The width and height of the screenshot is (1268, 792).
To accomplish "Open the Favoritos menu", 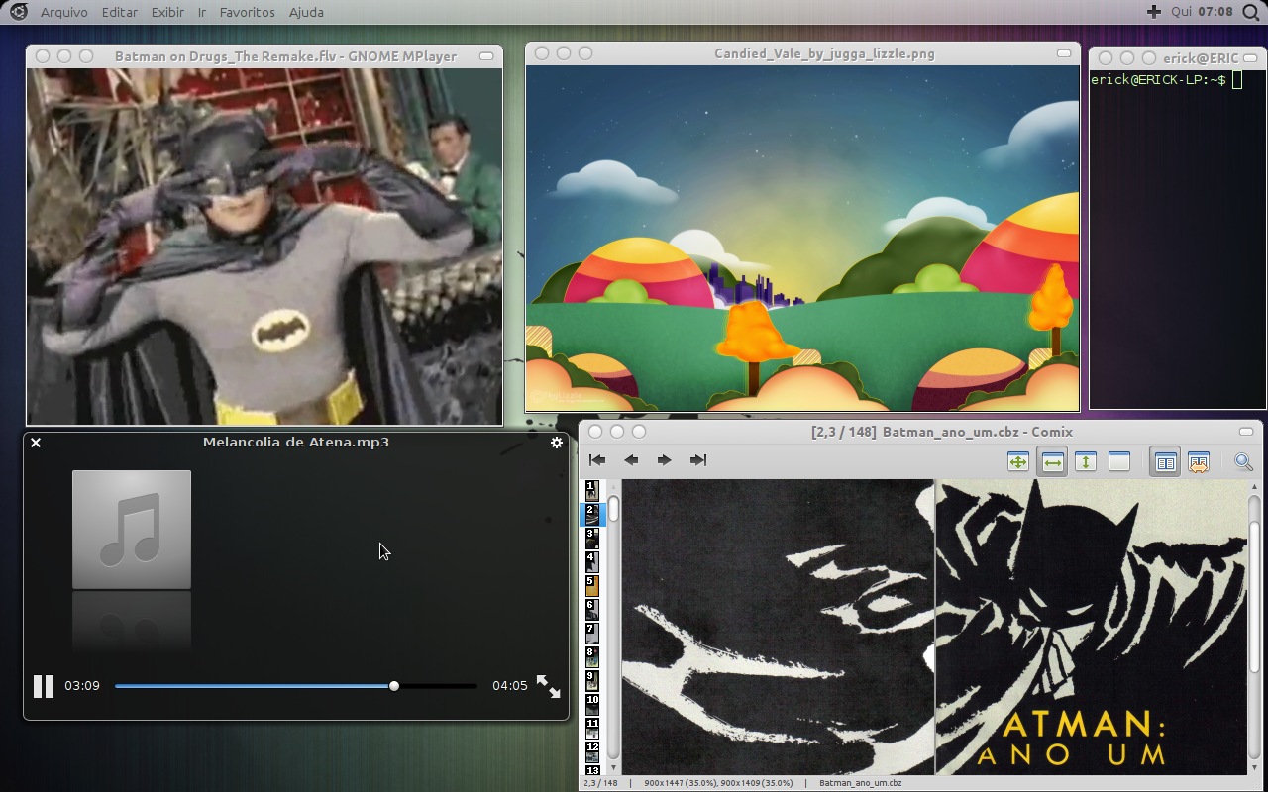I will pos(247,12).
